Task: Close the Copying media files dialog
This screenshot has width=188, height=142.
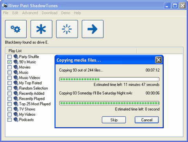Action: [159, 60]
